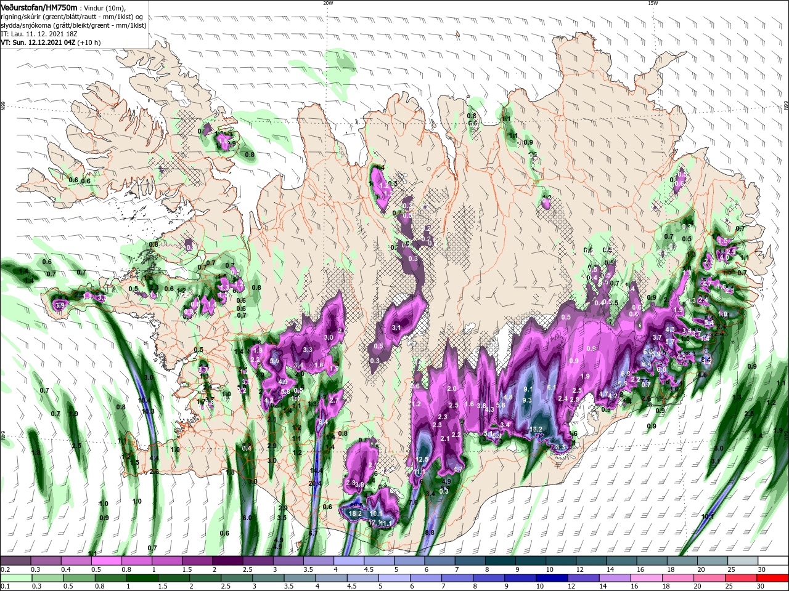
Task: Select bottom legend swatch between 0.8 and 1
Action: click(111, 577)
